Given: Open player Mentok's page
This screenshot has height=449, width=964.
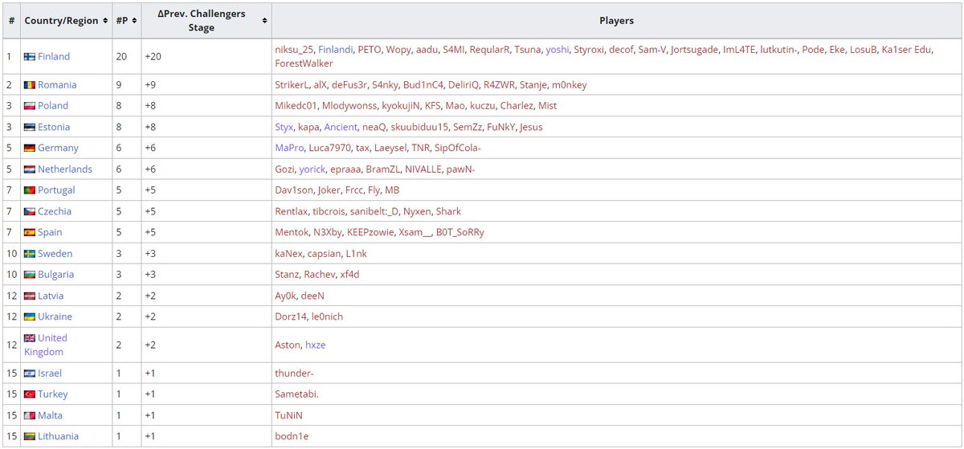Looking at the screenshot, I should pos(291,233).
